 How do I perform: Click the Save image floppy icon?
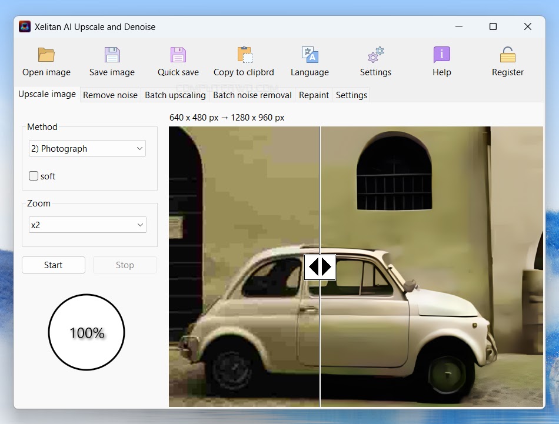click(x=112, y=55)
